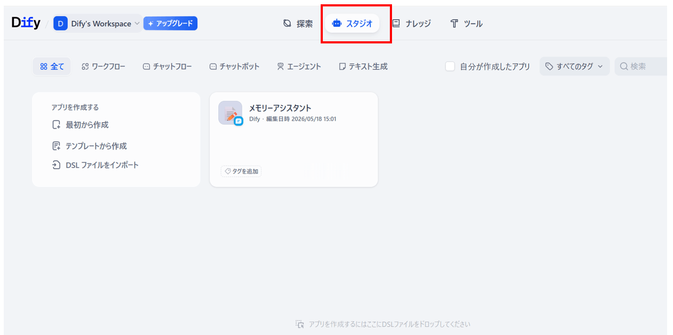Click the blank-file icon beside 最初から作成
Screen dimensions: 673x335
56,125
